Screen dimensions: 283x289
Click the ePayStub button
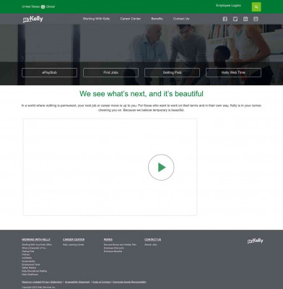tap(49, 72)
